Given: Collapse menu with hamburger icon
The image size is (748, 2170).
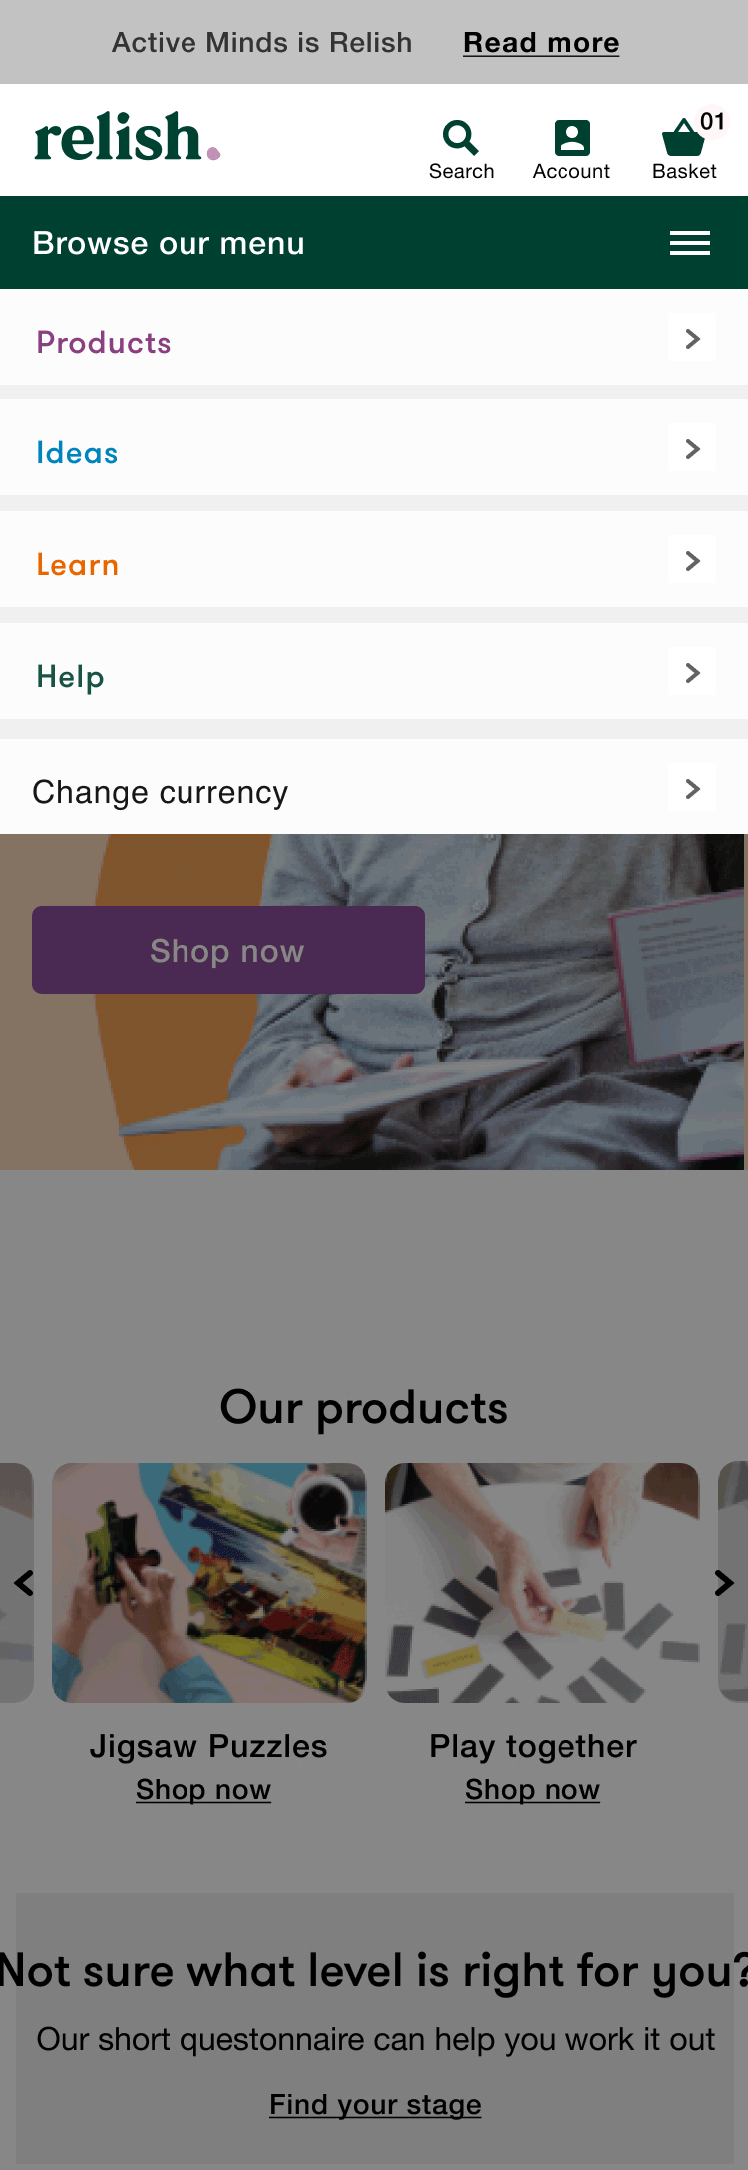Looking at the screenshot, I should point(690,243).
